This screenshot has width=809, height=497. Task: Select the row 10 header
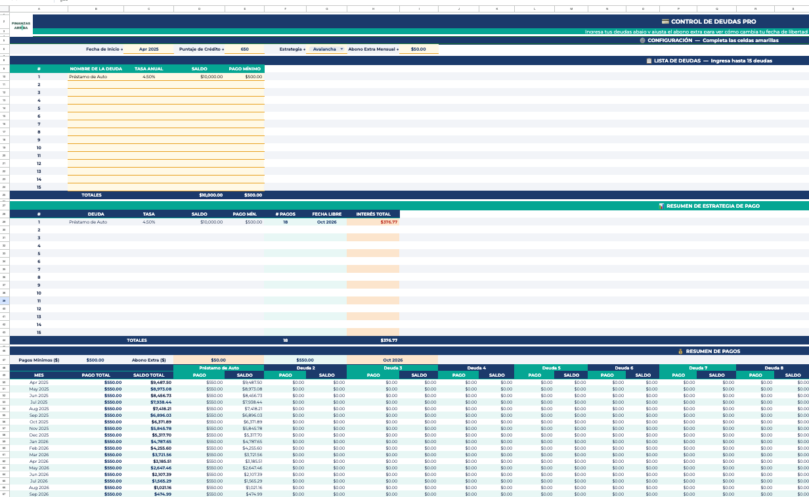4,77
